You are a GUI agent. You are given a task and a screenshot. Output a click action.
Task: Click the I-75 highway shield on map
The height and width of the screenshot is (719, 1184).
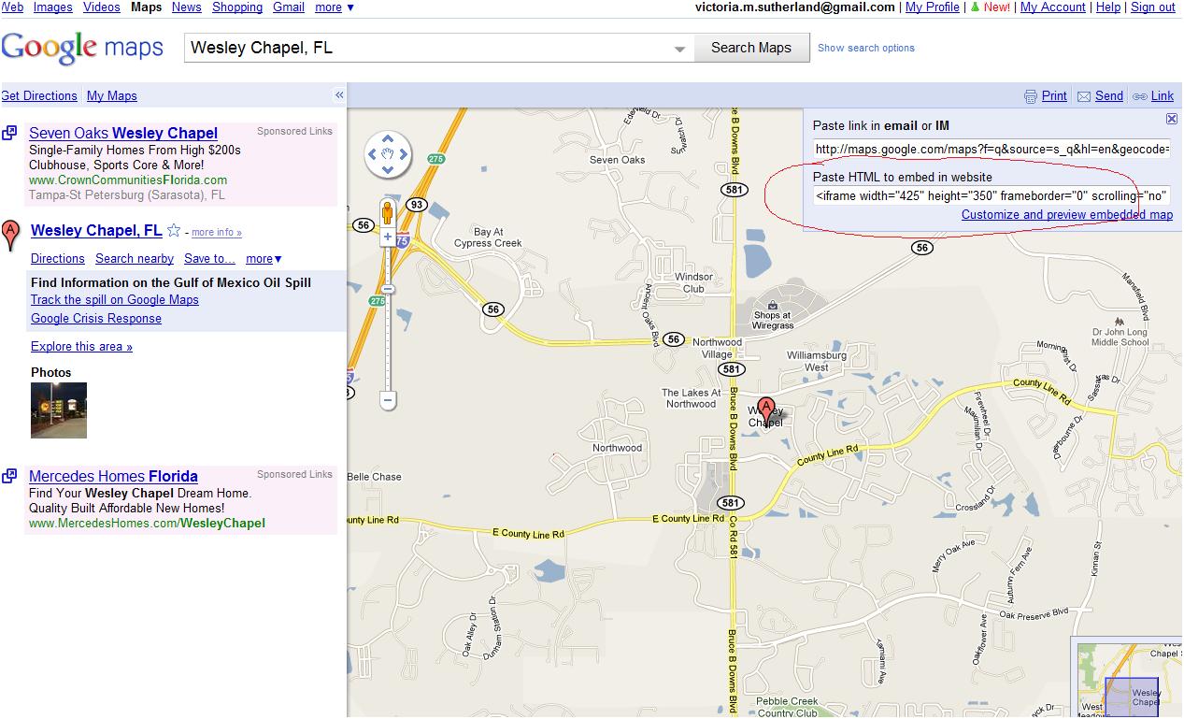click(x=403, y=241)
